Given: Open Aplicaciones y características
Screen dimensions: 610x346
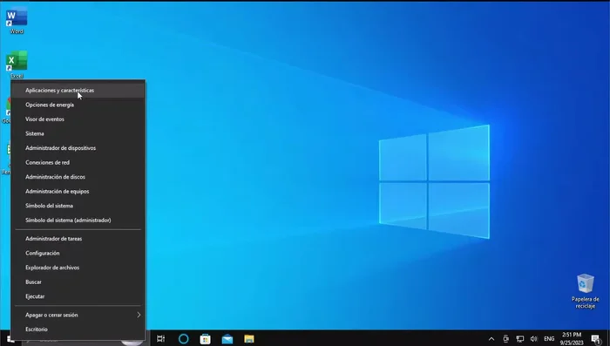Looking at the screenshot, I should (78, 91).
